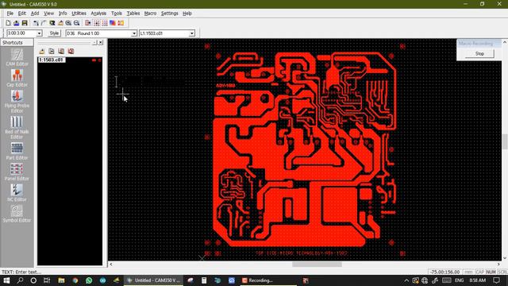Click coordinate readout -75.00:156.00
The image size is (508, 286).
pos(444,272)
